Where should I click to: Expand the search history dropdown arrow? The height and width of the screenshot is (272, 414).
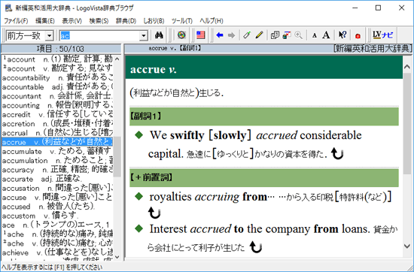click(x=144, y=35)
